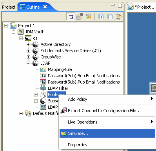Click the Expand All toolbar icon
156x151 pixels.
coord(101,17)
